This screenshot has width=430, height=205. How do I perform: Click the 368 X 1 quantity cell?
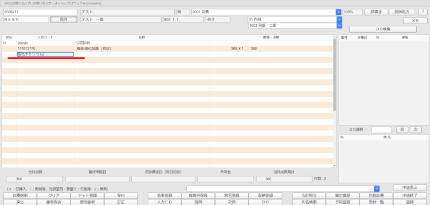(x=271, y=49)
